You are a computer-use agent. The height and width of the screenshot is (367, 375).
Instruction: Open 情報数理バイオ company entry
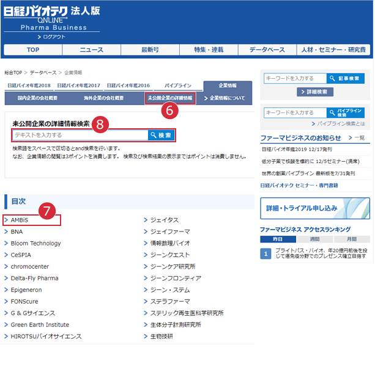coord(170,243)
